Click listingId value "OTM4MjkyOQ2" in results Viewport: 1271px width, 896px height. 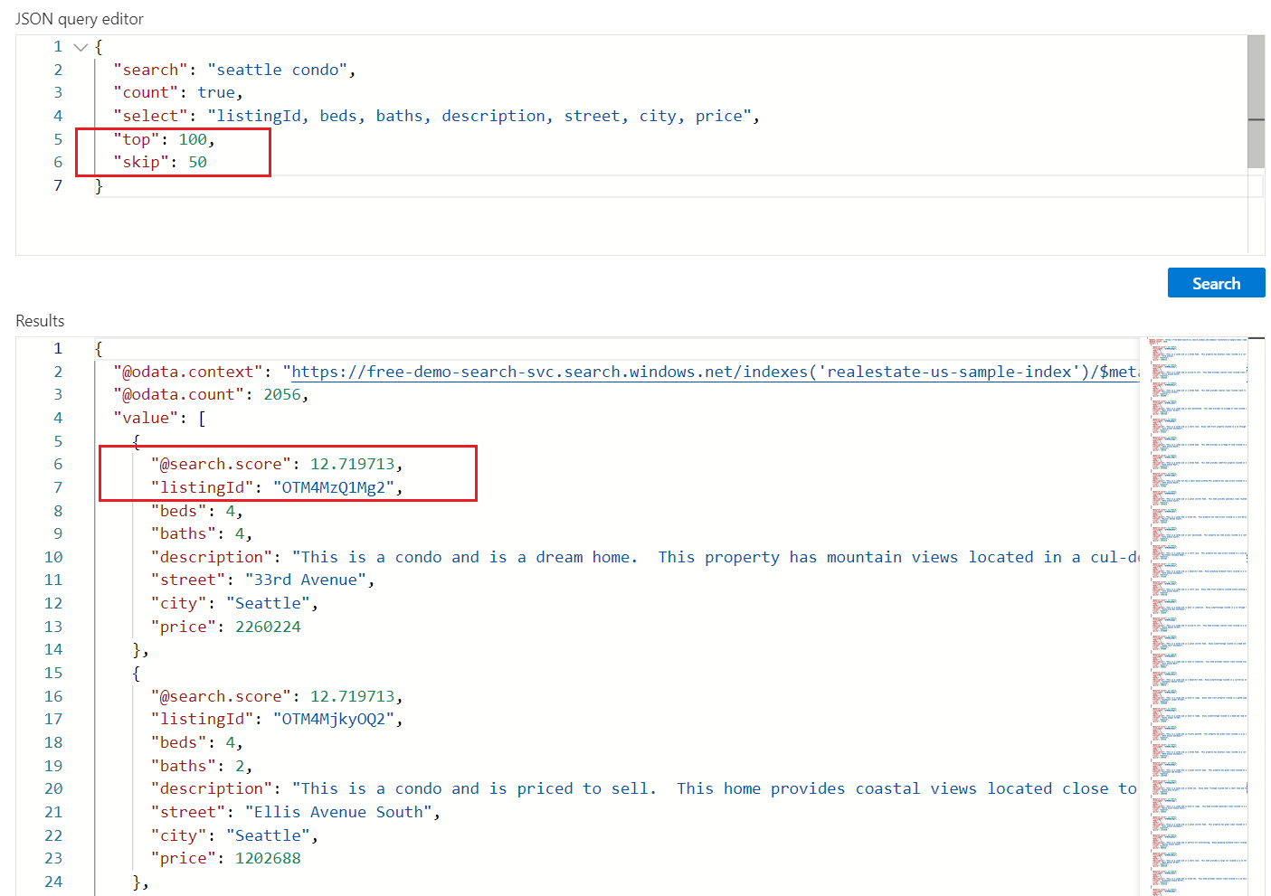334,719
